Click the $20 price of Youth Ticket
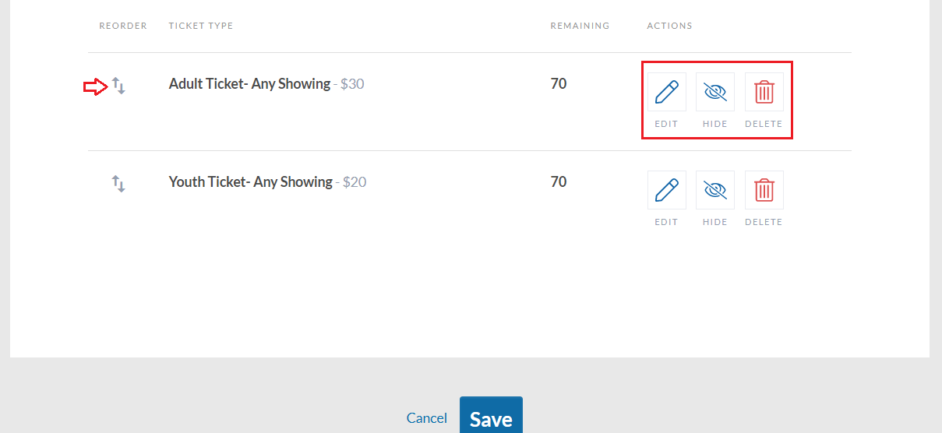The image size is (942, 433). [x=355, y=181]
